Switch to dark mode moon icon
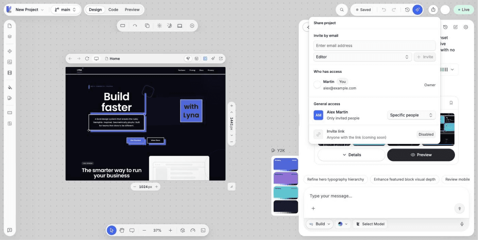This screenshot has height=240, width=478. click(x=170, y=25)
